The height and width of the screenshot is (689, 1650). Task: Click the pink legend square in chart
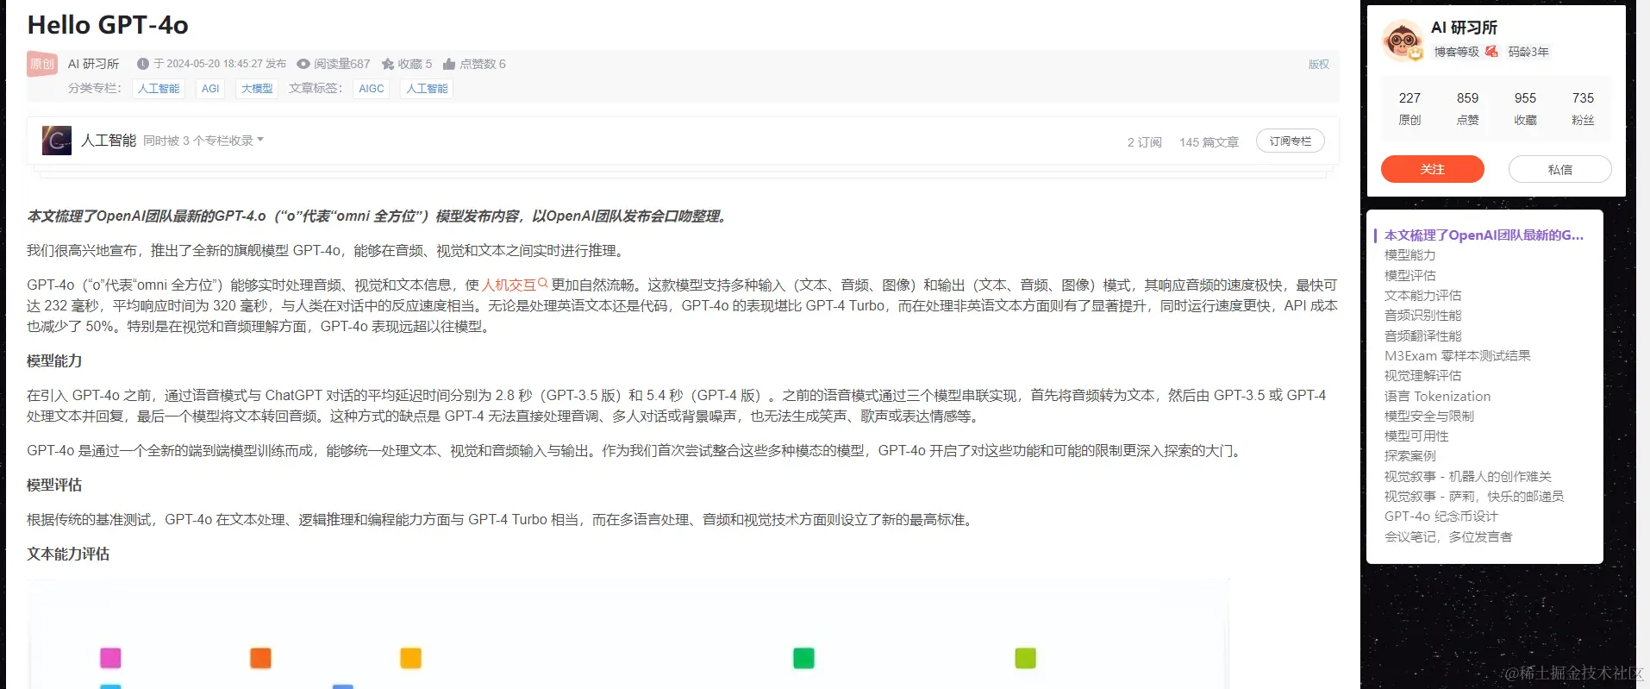point(110,658)
